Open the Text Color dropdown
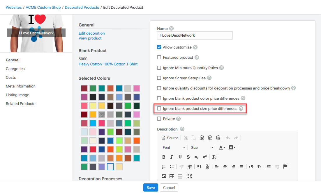Screen dimensions: 321x193 click(x=222, y=147)
